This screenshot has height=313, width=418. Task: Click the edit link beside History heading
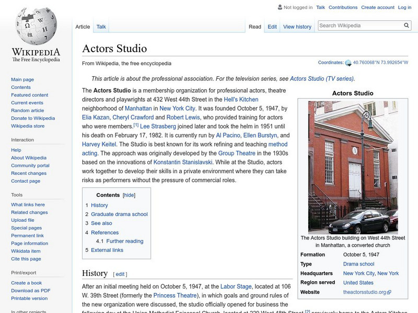[120, 274]
